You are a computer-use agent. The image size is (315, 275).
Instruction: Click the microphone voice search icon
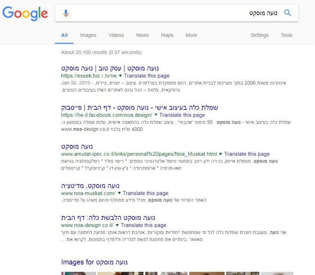click(66, 13)
